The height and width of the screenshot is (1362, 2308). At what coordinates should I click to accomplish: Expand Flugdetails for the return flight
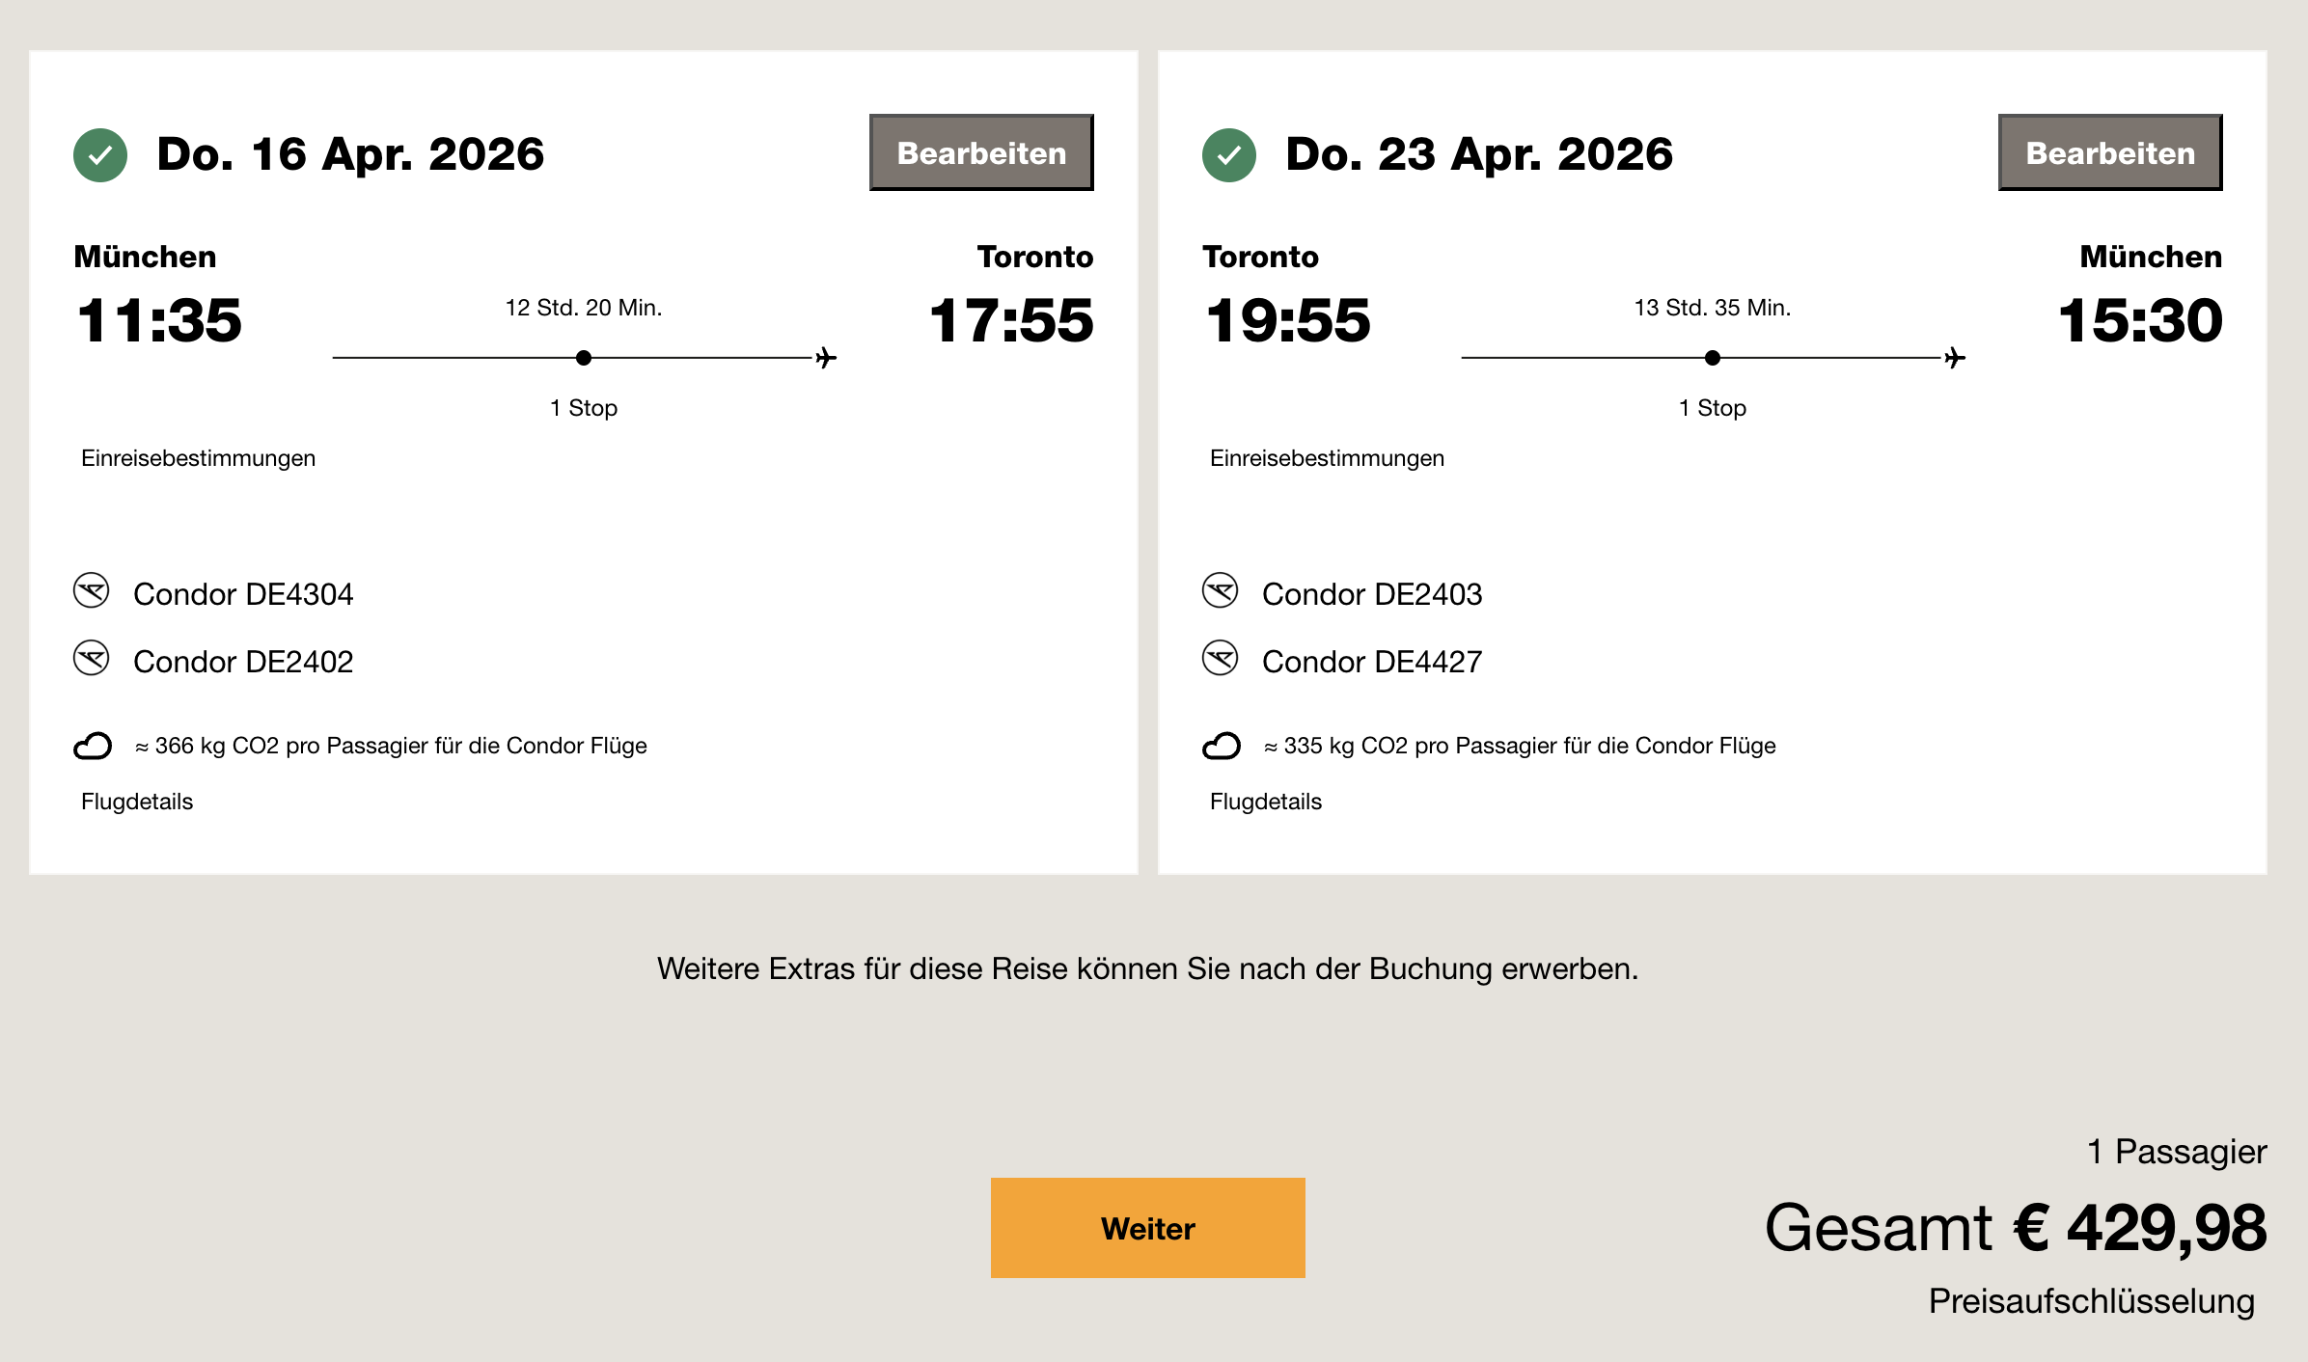coord(1265,802)
